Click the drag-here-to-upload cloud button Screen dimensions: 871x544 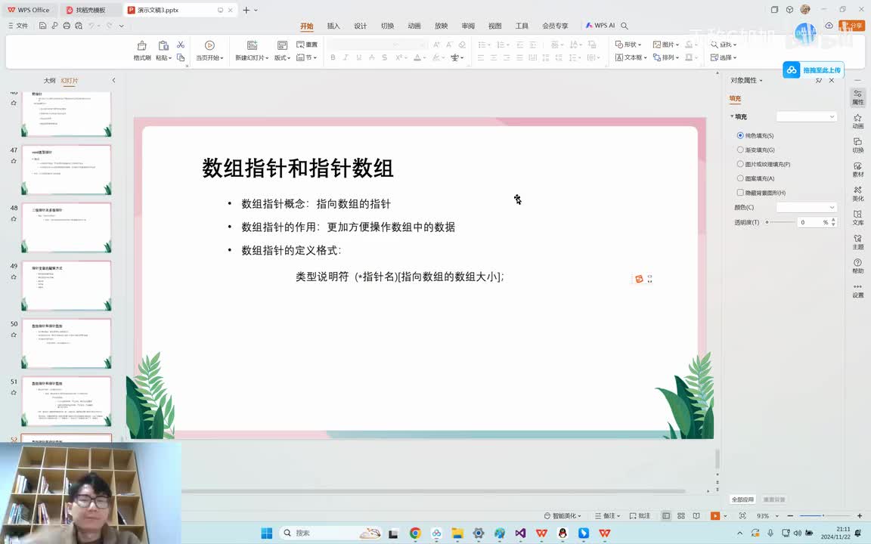coord(814,70)
